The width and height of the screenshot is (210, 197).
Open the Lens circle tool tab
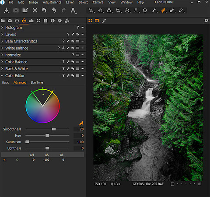(x=17, y=21)
